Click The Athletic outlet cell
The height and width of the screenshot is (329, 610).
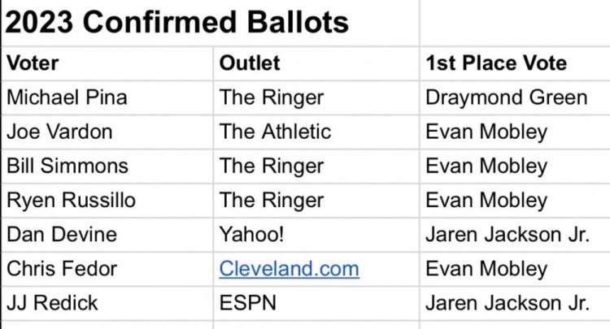pyautogui.click(x=316, y=132)
